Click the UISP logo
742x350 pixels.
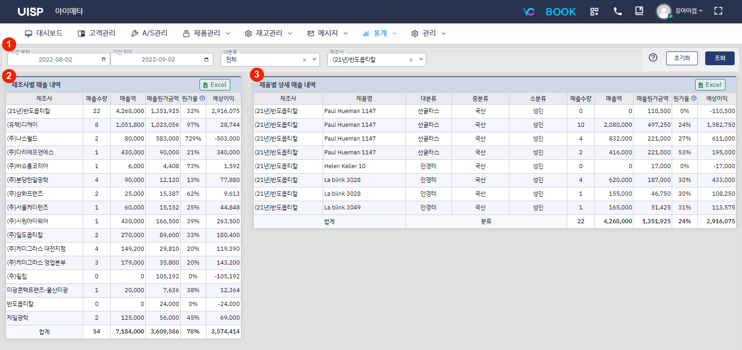tap(30, 11)
